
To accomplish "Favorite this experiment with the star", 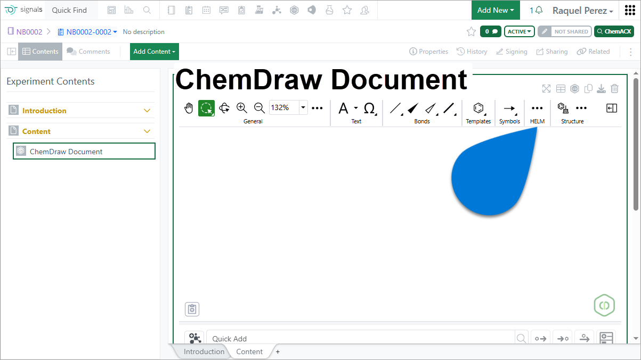I will point(471,31).
